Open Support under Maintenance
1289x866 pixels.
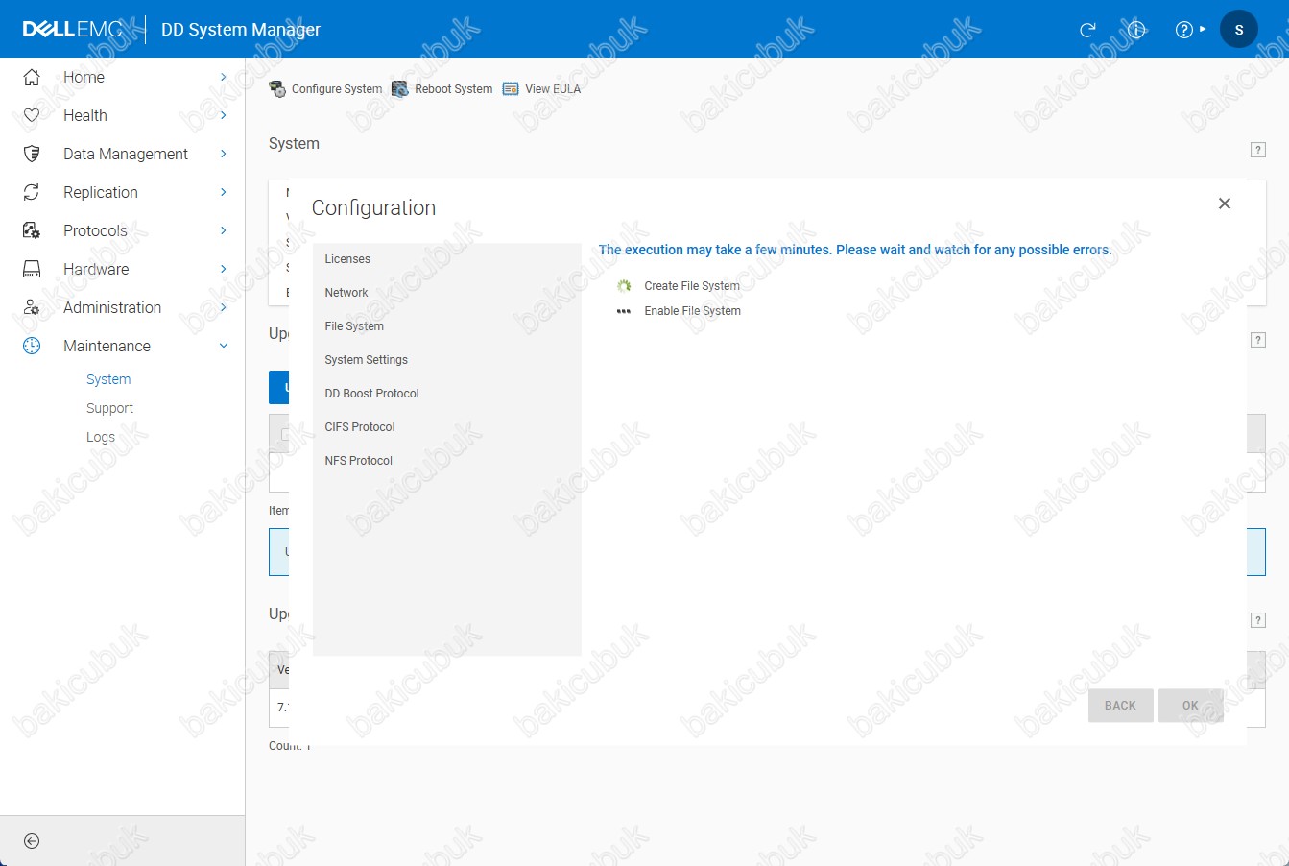[109, 408]
